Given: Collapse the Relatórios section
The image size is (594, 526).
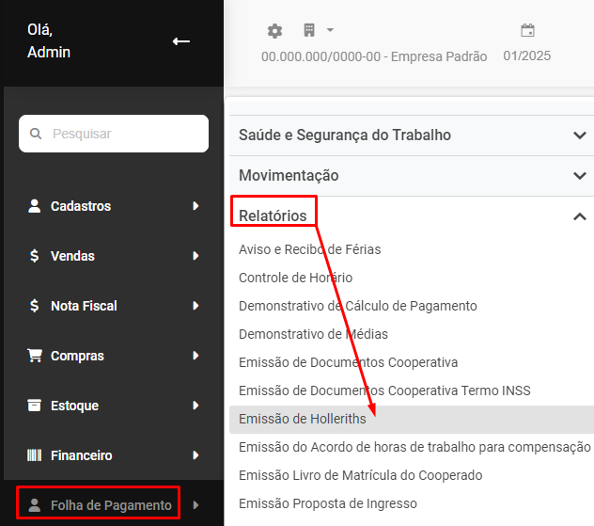Looking at the screenshot, I should (x=579, y=216).
